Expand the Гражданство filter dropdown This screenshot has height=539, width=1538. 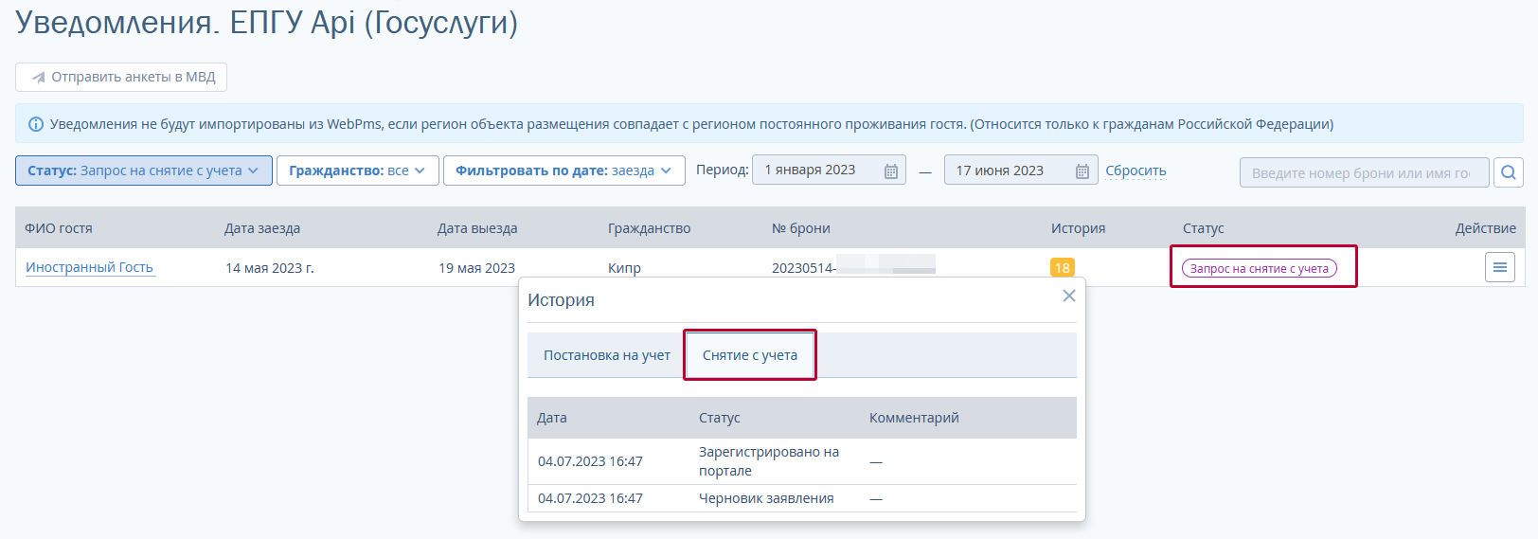coord(357,171)
